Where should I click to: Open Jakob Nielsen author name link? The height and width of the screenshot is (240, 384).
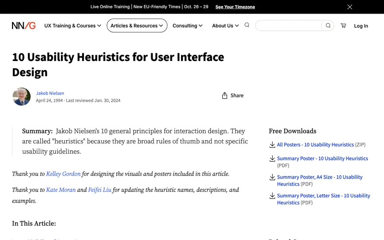[50, 93]
